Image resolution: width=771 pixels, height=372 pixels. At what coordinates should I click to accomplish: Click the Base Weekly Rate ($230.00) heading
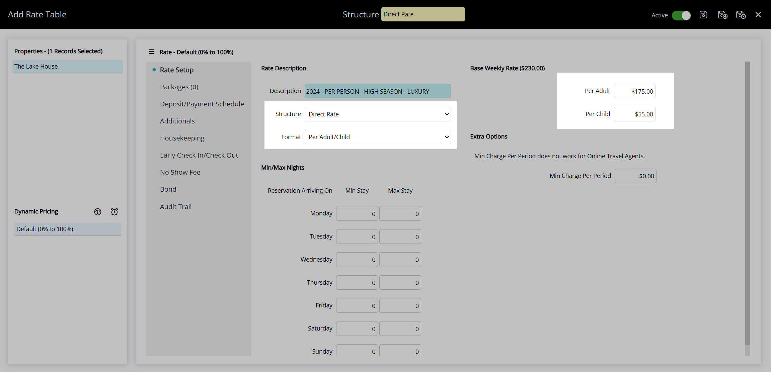pyautogui.click(x=507, y=68)
